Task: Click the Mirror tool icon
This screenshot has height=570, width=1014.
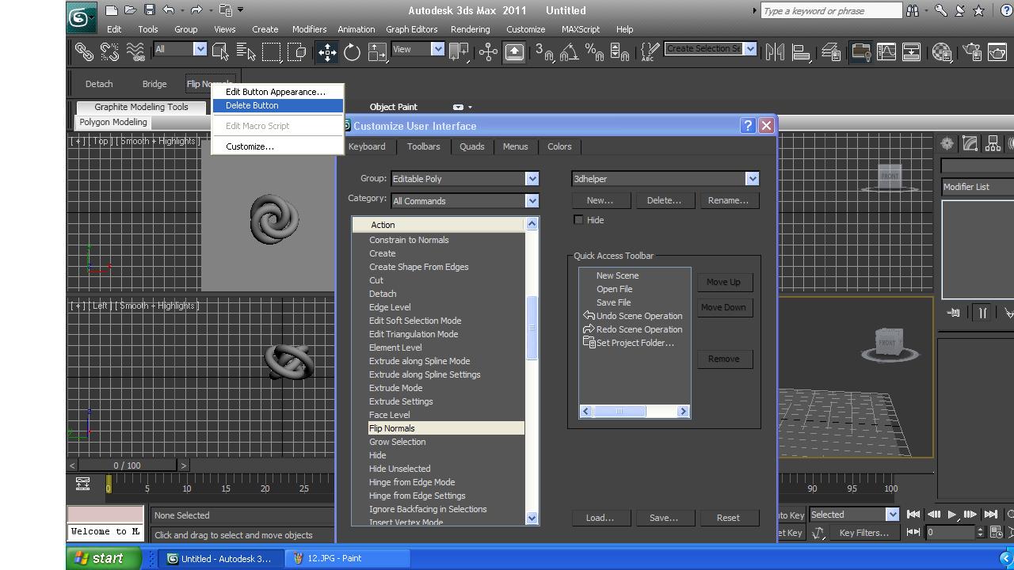Action: pos(775,52)
